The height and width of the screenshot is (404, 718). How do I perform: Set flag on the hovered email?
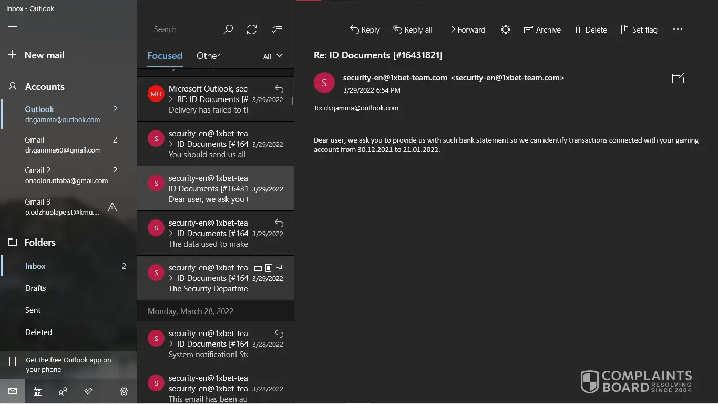pyautogui.click(x=279, y=267)
